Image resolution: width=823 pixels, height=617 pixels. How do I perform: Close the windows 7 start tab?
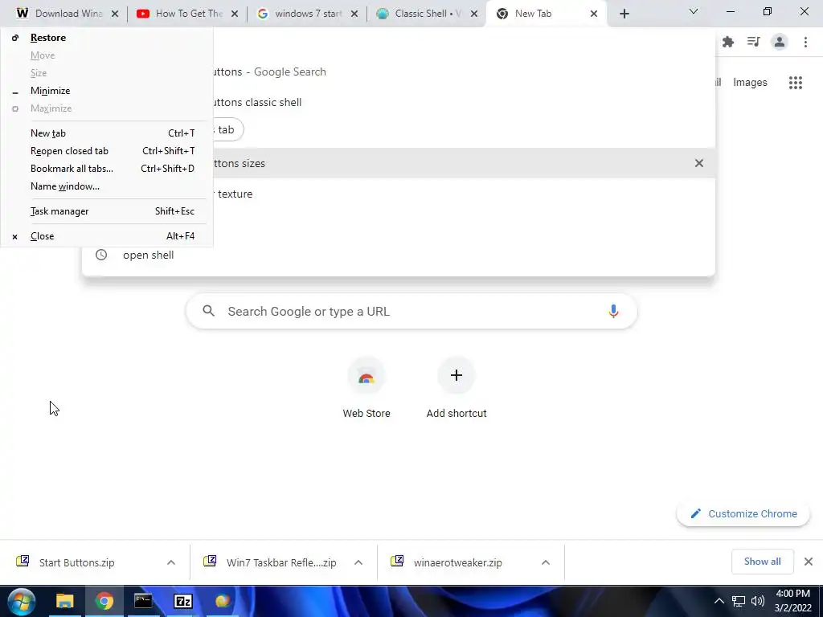click(x=354, y=14)
